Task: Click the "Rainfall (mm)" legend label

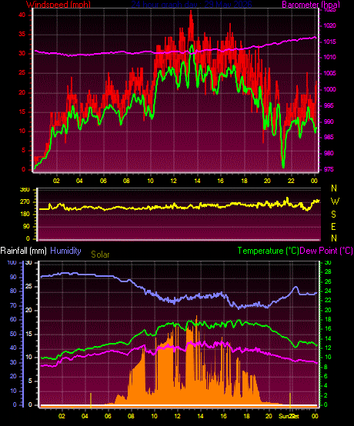Action: tap(23, 251)
